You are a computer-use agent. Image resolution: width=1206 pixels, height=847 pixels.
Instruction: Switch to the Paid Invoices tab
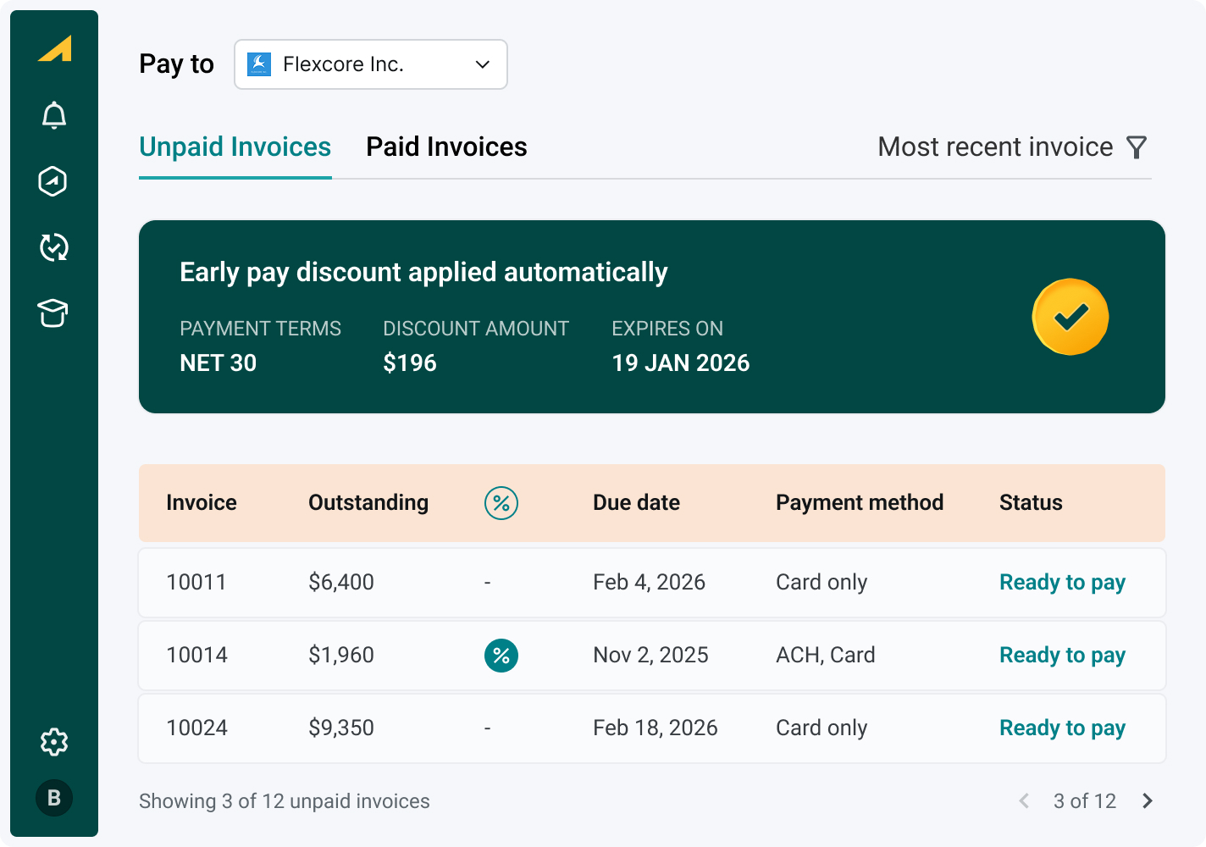pyautogui.click(x=446, y=147)
